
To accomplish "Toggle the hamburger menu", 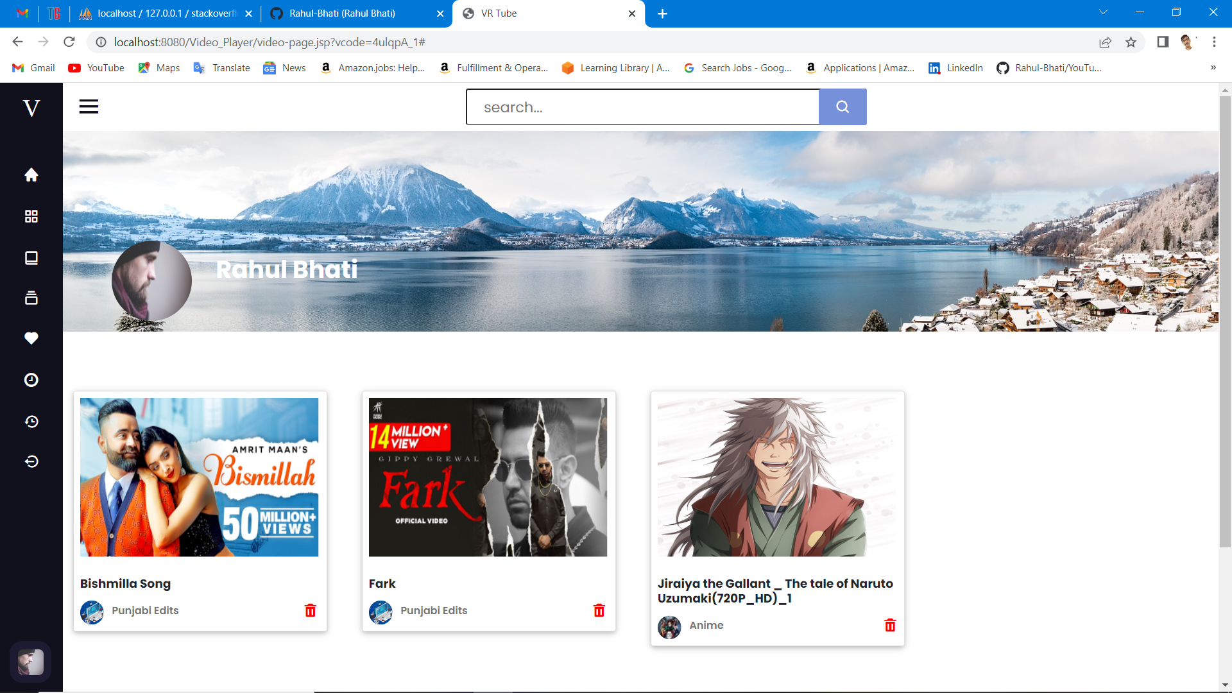I will click(x=89, y=107).
